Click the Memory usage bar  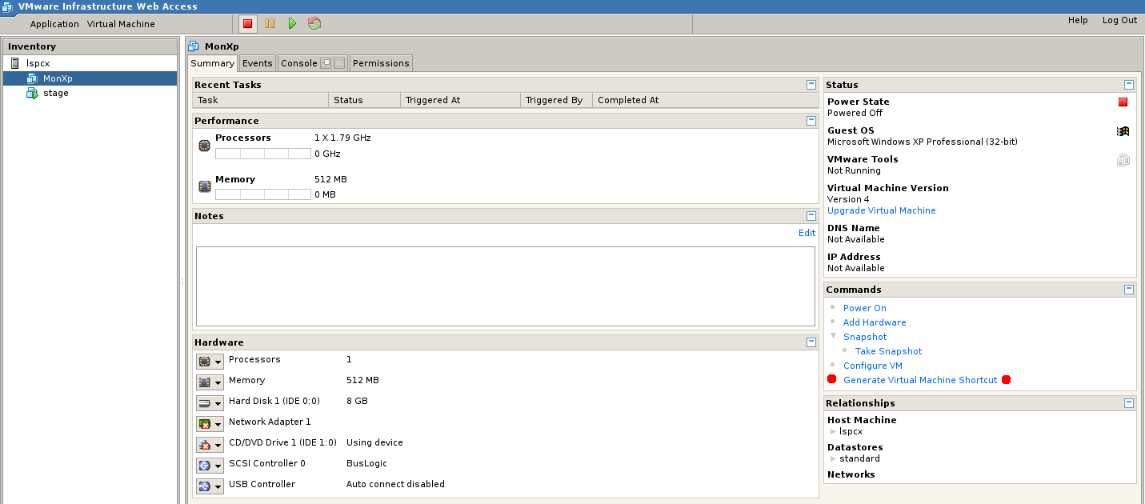coord(263,194)
